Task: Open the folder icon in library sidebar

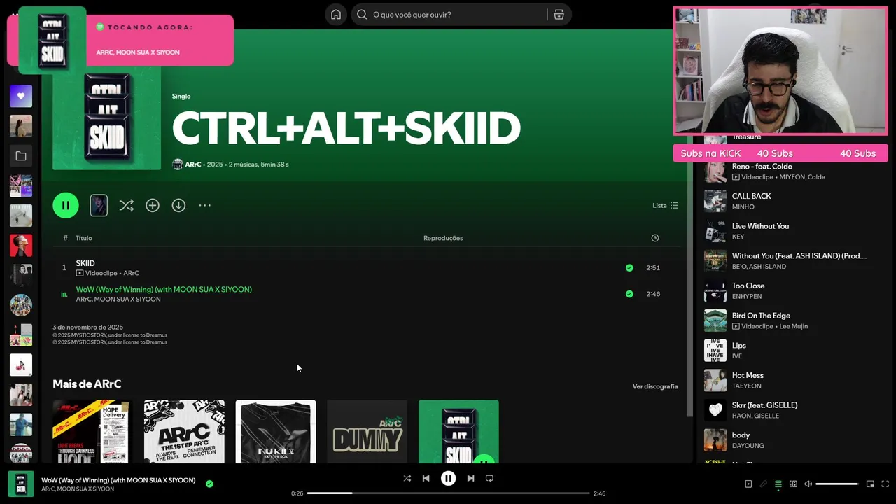Action: (x=21, y=156)
